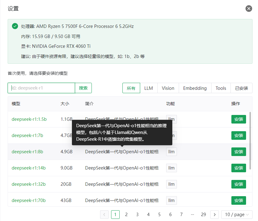Install the deepseek-r1:32b model

coord(239,184)
